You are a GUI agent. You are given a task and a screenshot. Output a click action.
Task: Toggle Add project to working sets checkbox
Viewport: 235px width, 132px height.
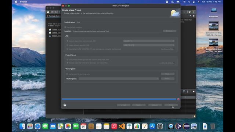[x=67, y=74]
